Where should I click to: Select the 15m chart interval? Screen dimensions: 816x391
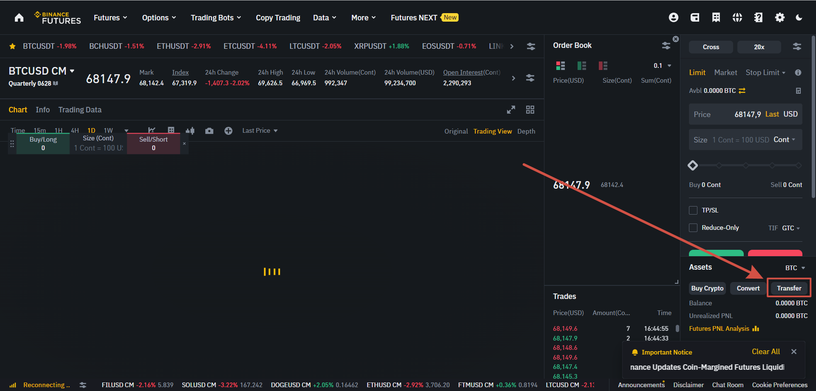tap(40, 130)
